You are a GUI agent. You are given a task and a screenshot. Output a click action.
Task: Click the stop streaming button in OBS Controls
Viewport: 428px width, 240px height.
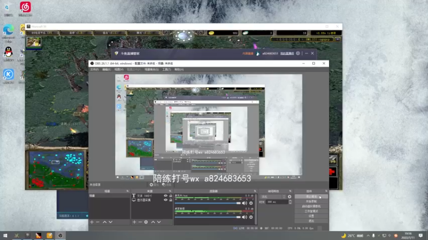311,196
